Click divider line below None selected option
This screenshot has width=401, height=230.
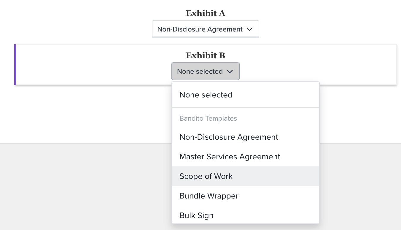tap(246, 107)
